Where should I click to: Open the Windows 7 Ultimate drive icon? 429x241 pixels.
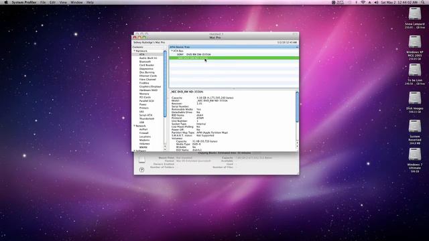[414, 155]
